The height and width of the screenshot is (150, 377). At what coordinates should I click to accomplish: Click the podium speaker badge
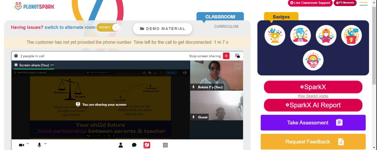point(351,35)
